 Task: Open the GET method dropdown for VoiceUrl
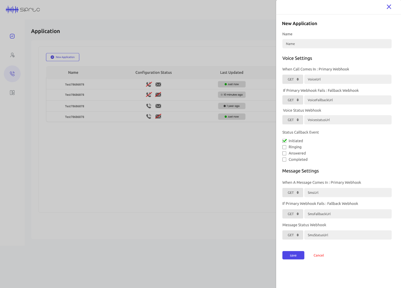[292, 79]
